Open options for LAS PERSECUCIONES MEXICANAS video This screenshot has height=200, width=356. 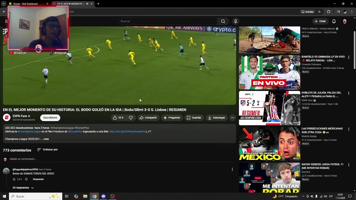tap(349, 129)
